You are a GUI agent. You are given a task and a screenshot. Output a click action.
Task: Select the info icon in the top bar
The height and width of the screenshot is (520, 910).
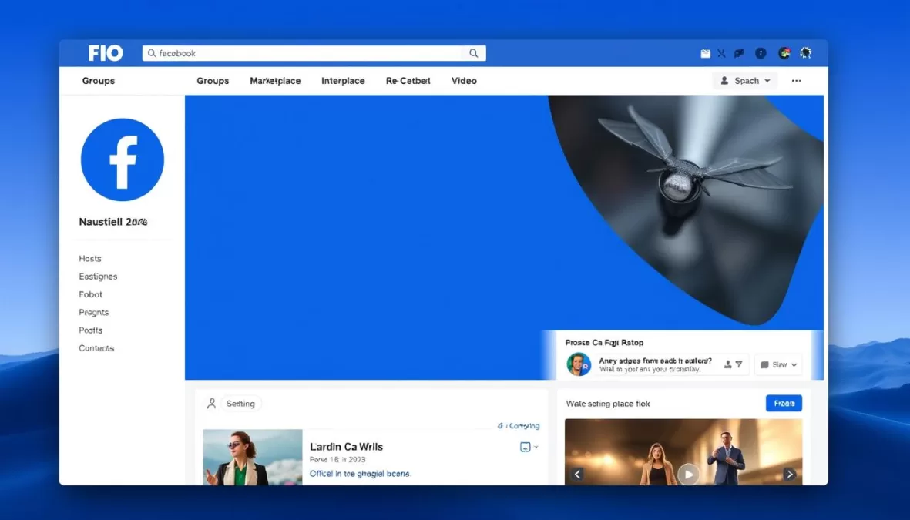(761, 52)
